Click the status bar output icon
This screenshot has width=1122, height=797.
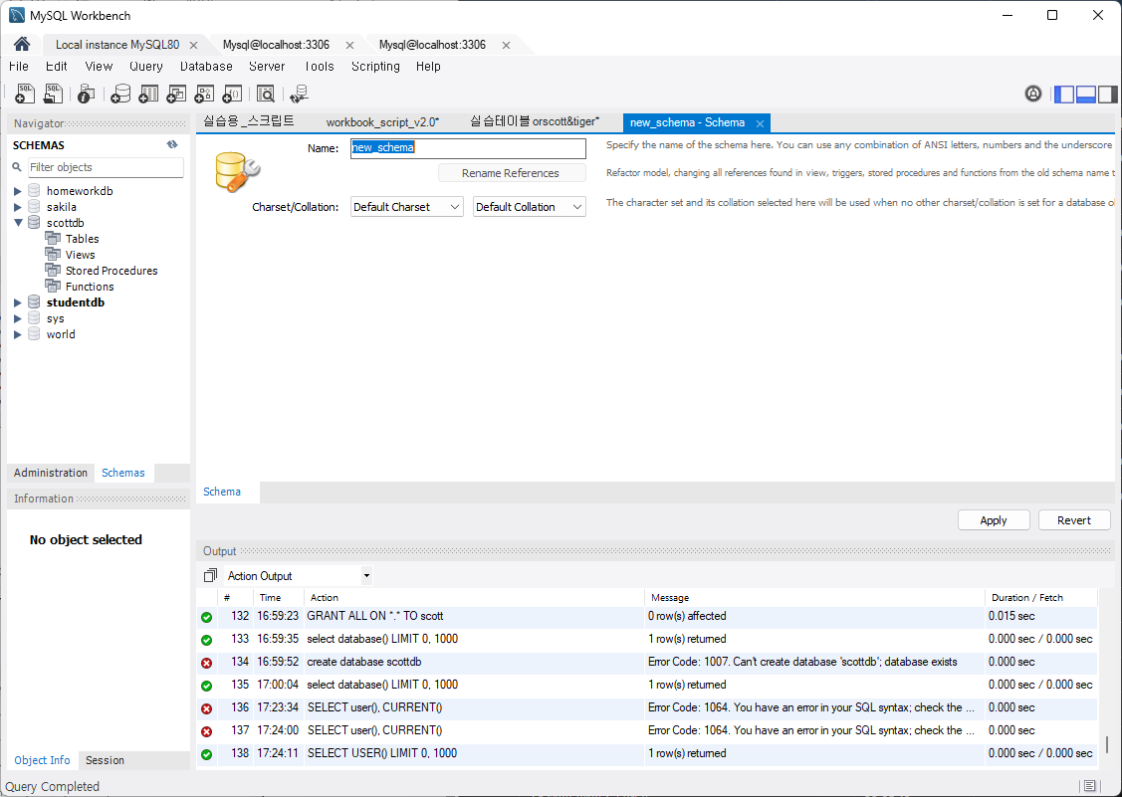1089,785
